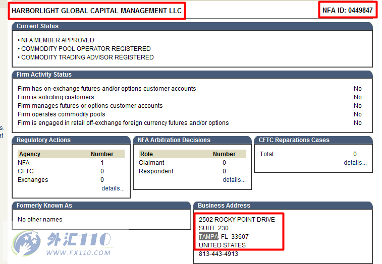Screen dimensions: 382x264
Task: Click the WWW.FX110.COM watermark text
Action: point(78,252)
